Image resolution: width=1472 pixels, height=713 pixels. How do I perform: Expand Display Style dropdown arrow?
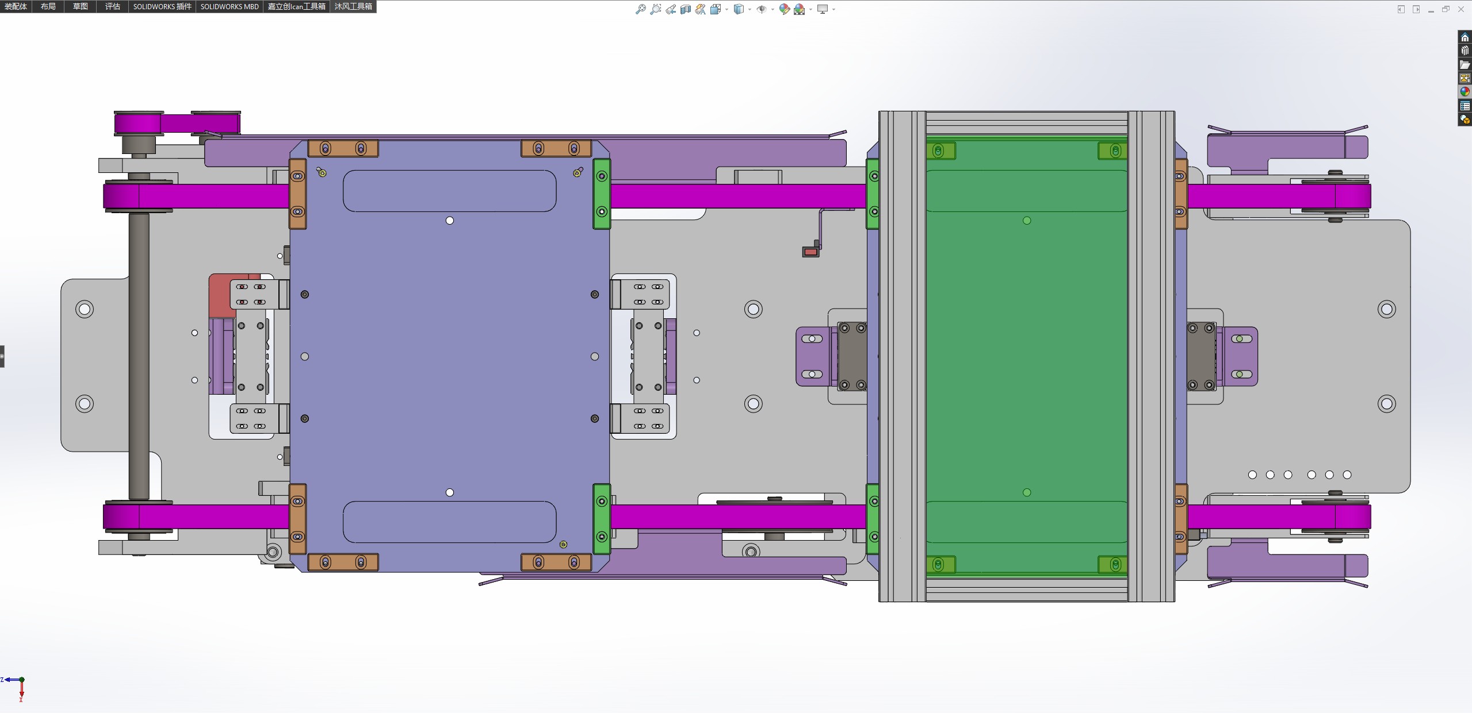pos(750,9)
